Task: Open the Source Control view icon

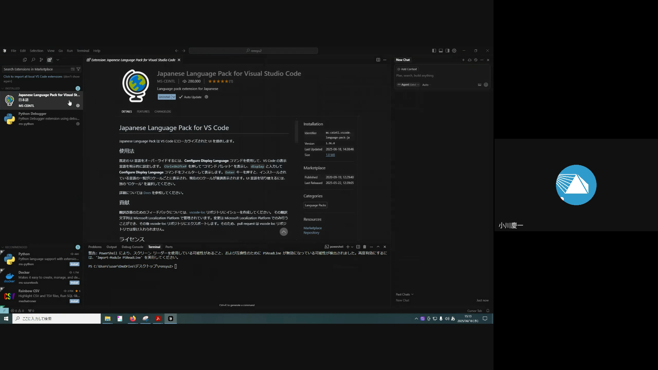Action: (41, 60)
